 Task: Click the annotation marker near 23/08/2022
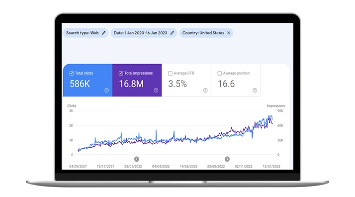pyautogui.click(x=227, y=159)
